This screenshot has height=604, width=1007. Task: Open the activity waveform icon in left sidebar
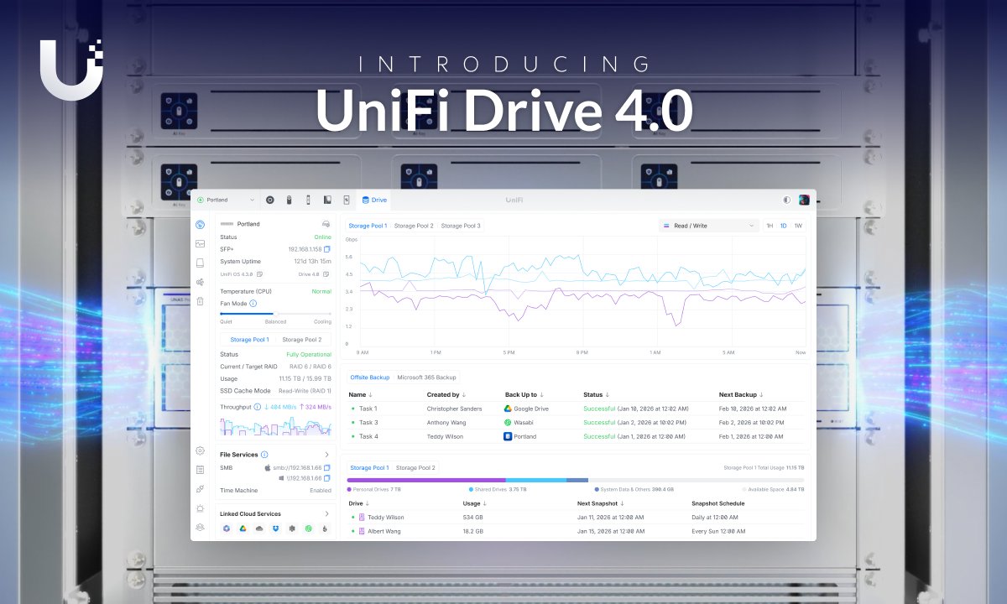(200, 244)
